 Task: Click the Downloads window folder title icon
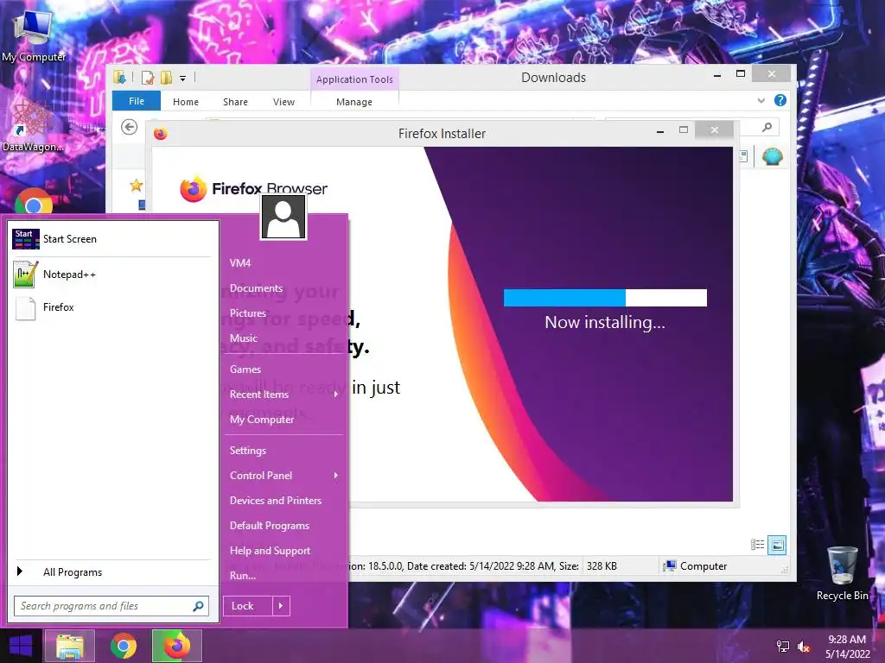[x=119, y=78]
